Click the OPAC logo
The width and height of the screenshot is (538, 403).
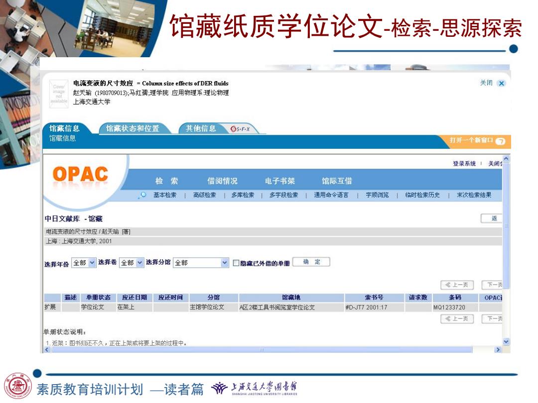click(x=80, y=175)
